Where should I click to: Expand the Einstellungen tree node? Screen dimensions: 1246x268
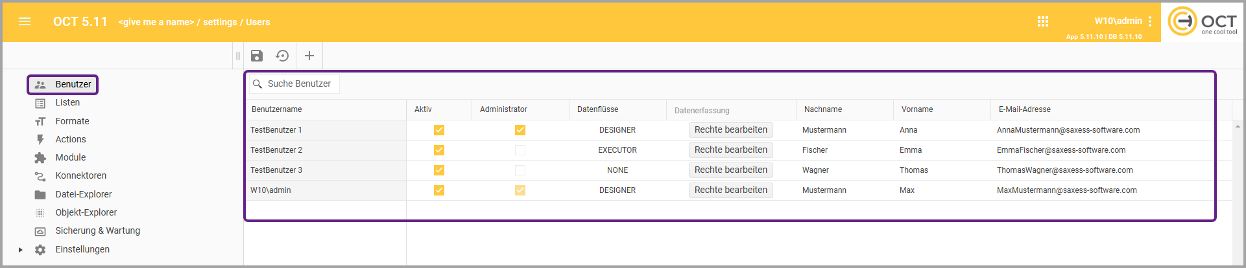pos(21,250)
